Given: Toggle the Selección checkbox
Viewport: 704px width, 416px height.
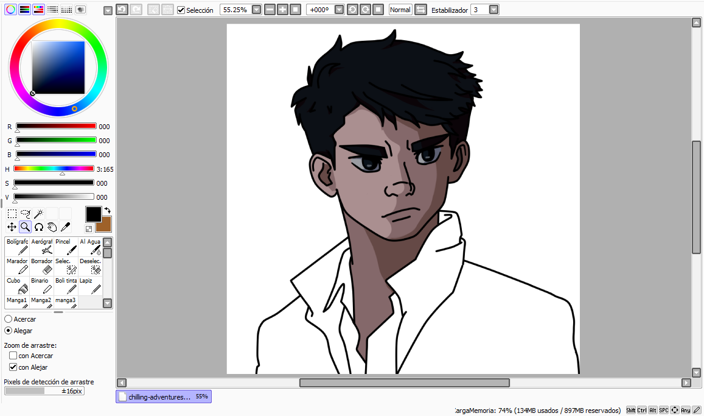Looking at the screenshot, I should point(181,10).
